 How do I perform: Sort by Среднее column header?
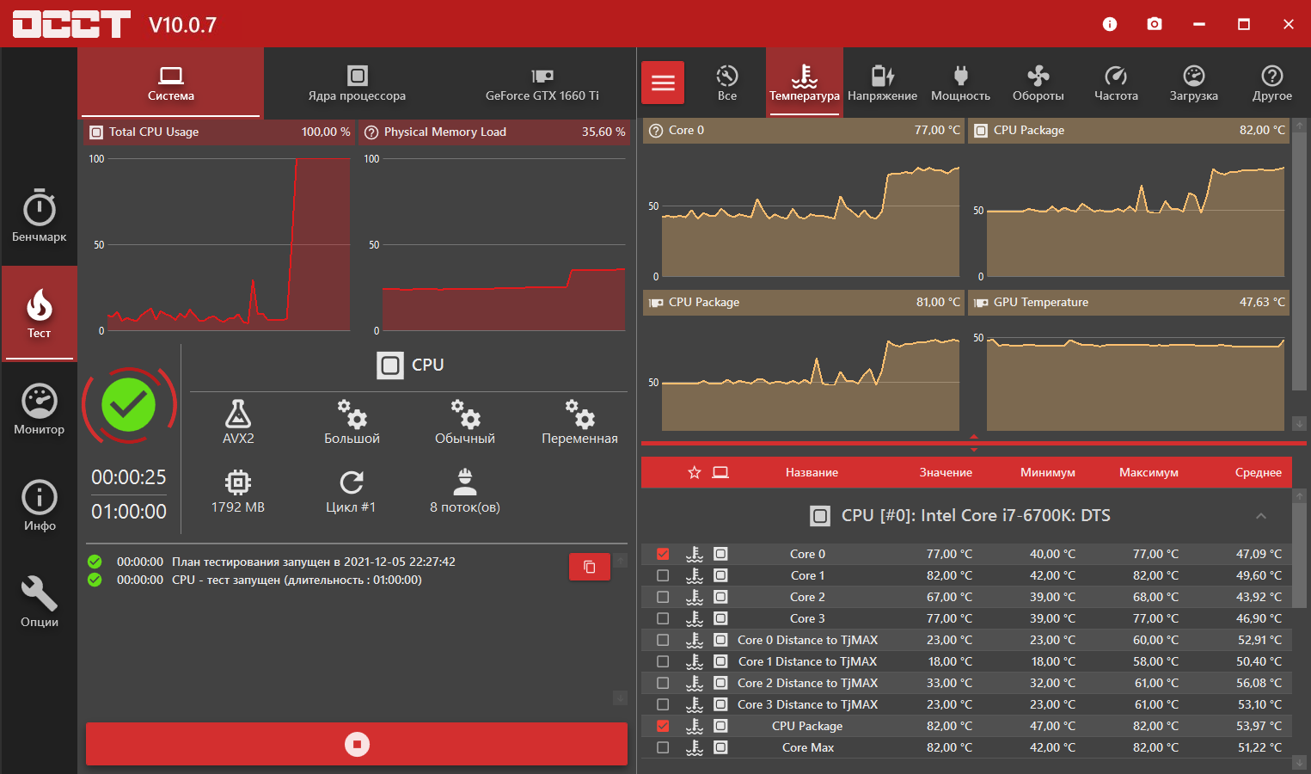[x=1258, y=472]
